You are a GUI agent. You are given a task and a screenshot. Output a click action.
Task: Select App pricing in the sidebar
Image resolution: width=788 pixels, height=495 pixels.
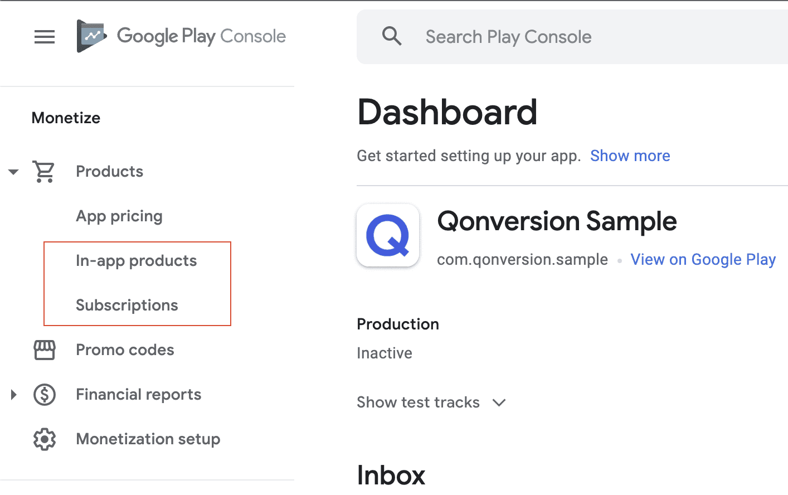(119, 216)
